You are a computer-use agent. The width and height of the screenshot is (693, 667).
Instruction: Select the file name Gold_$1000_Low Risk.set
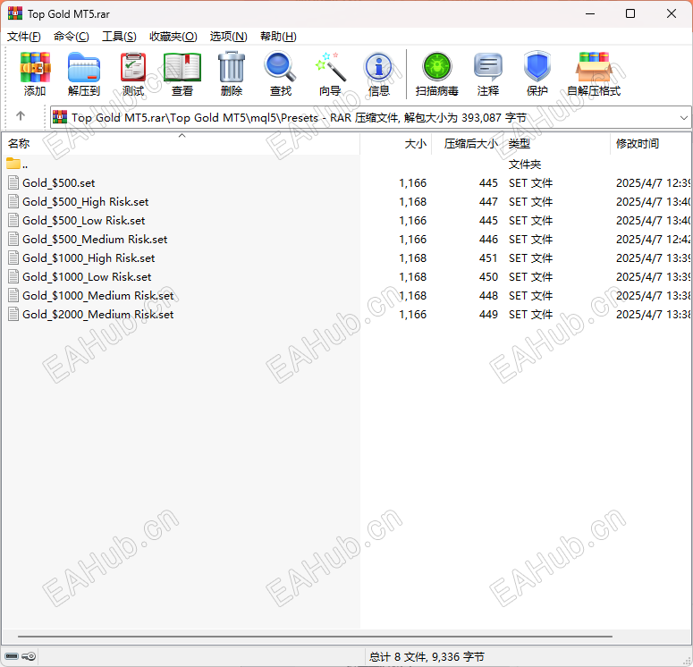pos(87,276)
